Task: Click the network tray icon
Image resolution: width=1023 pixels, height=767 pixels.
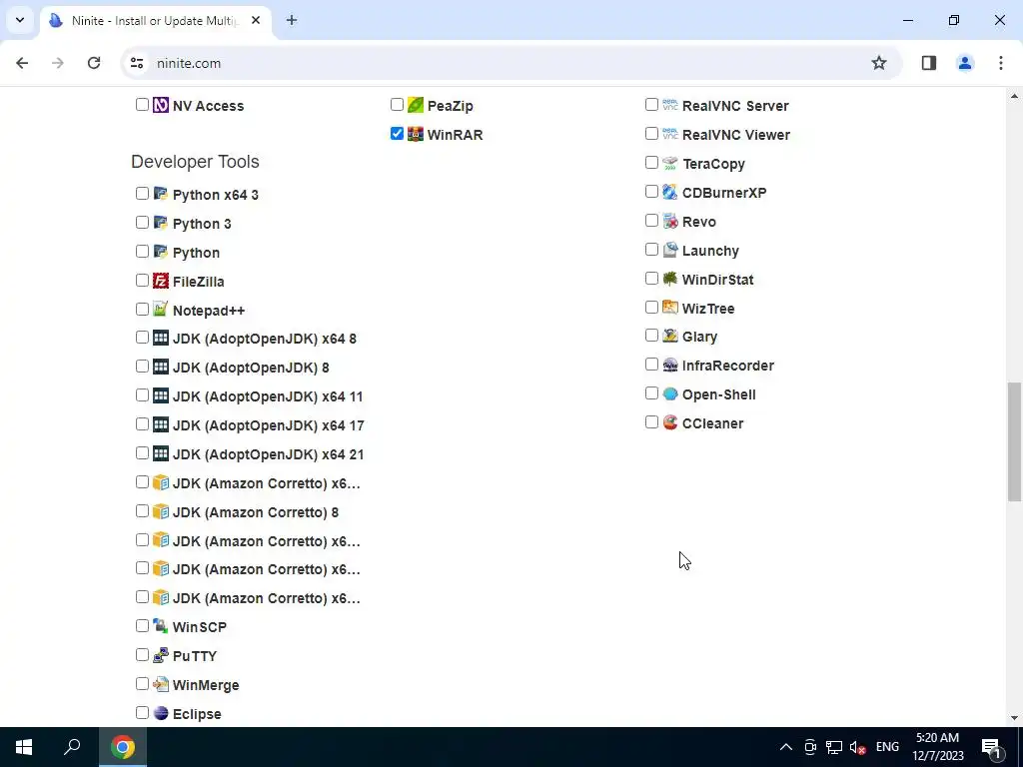Action: coord(834,747)
